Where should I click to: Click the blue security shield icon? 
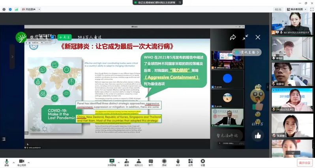coord(10,9)
